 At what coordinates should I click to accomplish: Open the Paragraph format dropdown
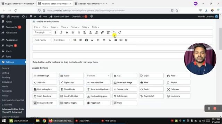(43, 32)
